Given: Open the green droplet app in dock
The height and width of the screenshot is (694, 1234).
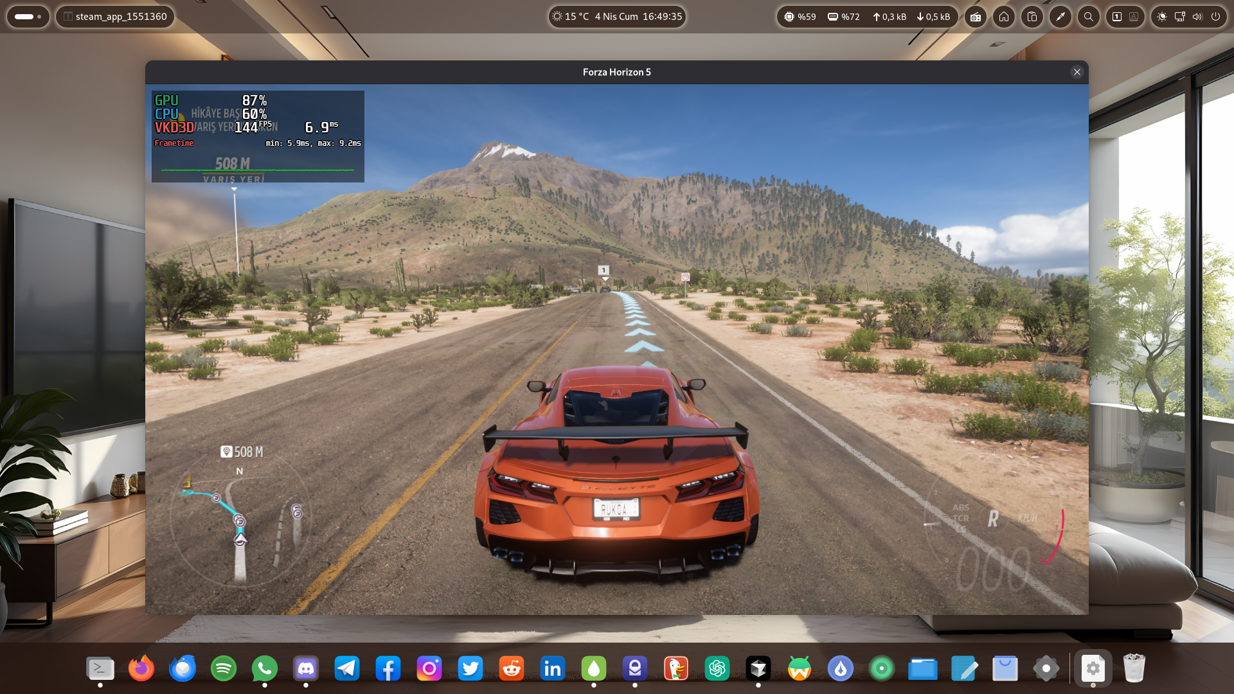Looking at the screenshot, I should pos(594,669).
